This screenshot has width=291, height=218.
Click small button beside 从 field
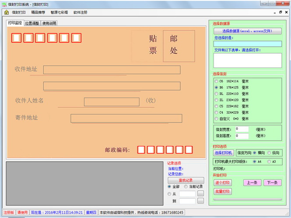(200, 194)
